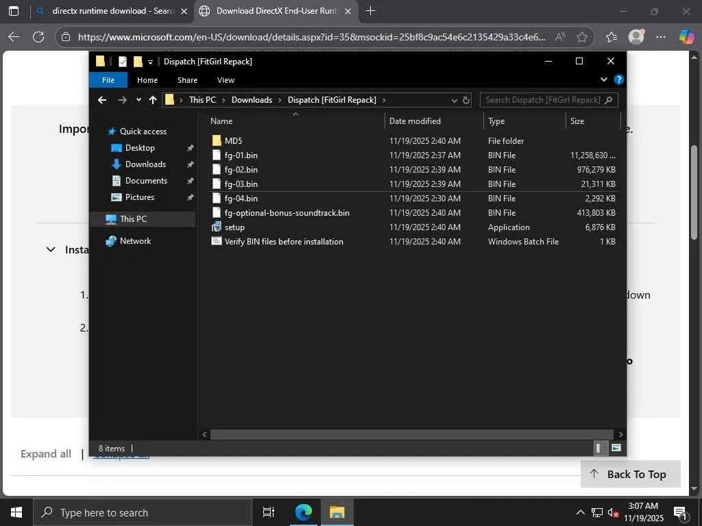
Task: Open the Copilot icon in Edge
Action: 686,37
